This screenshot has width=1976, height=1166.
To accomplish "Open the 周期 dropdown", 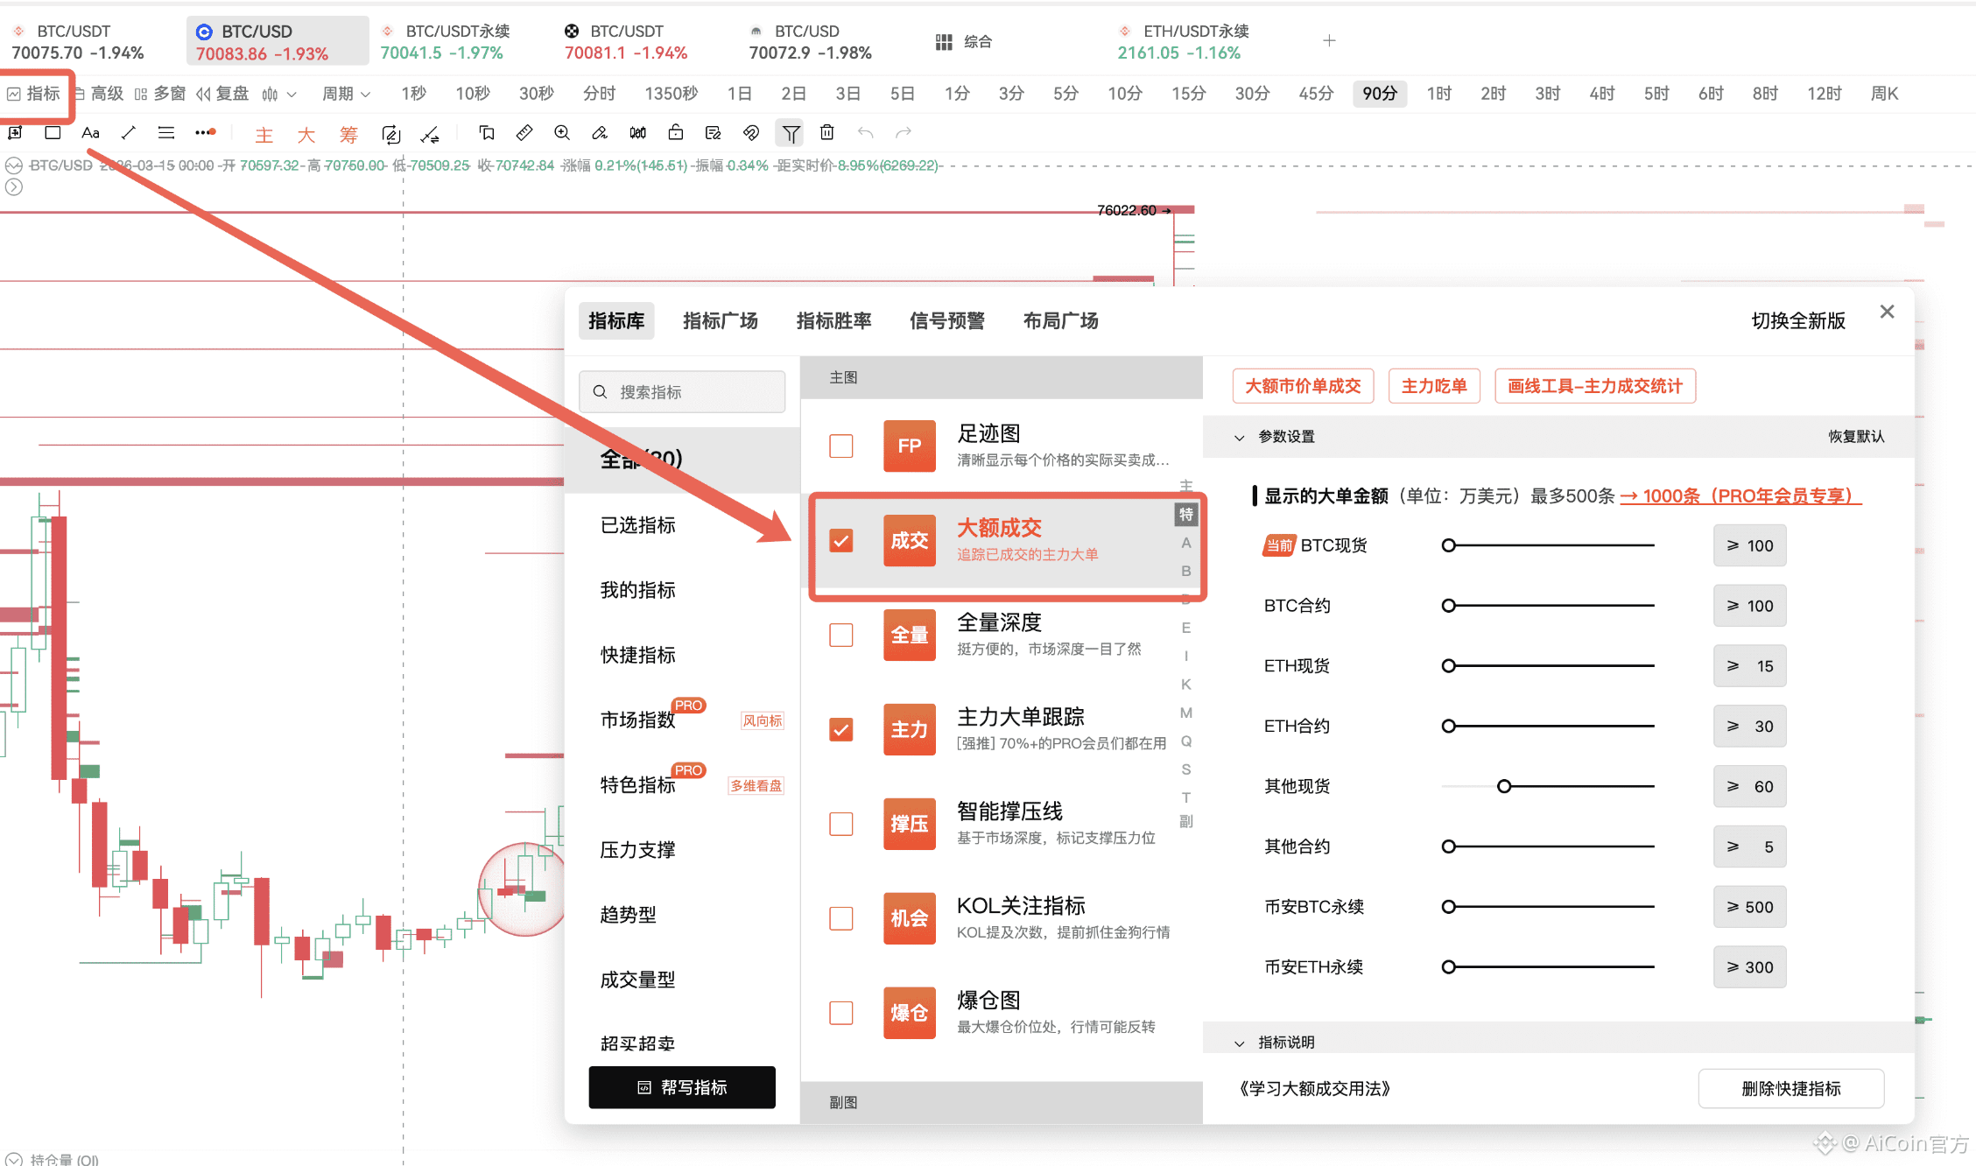I will [346, 94].
